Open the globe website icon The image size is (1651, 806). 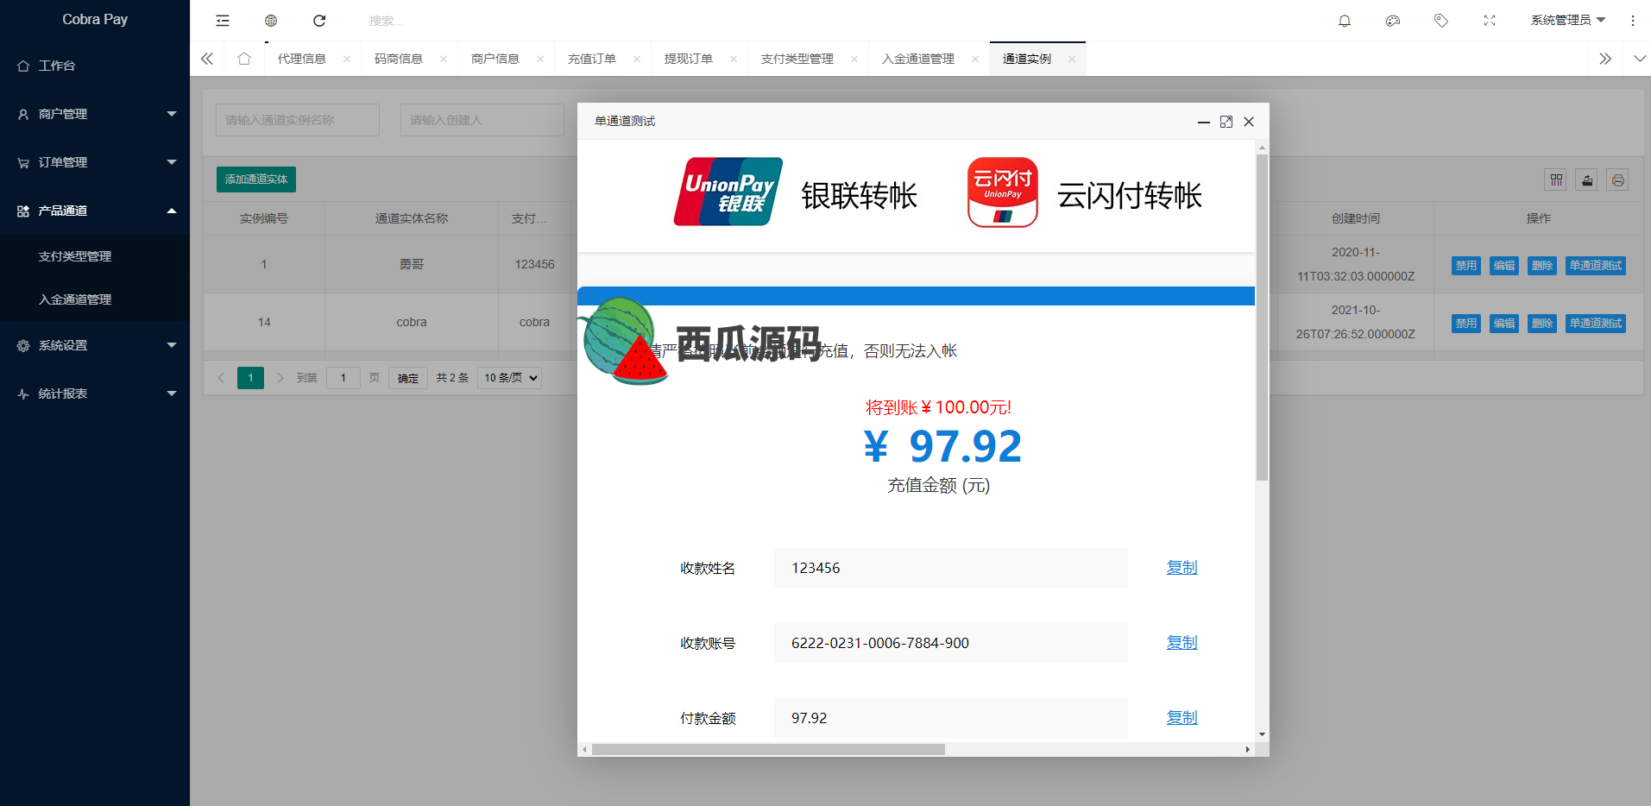click(271, 21)
